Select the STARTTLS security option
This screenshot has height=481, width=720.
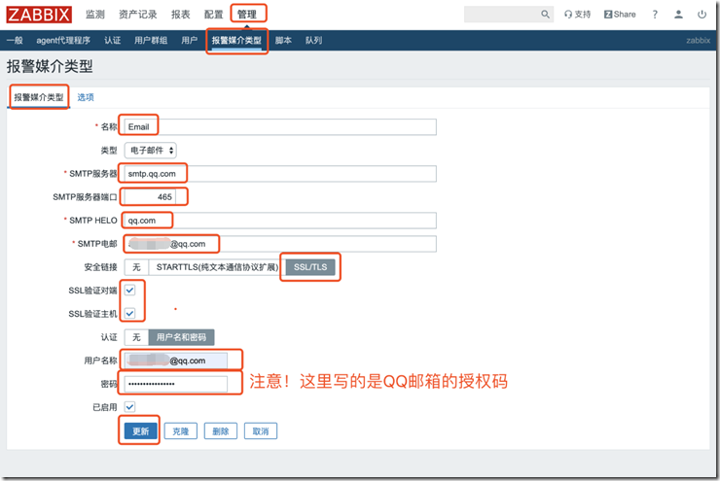[x=217, y=267]
